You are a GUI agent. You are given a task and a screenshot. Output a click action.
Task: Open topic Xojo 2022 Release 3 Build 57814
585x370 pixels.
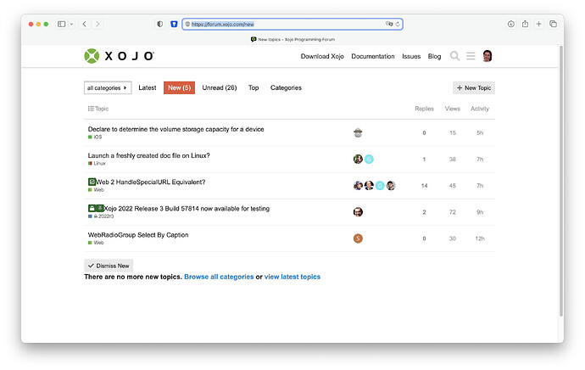click(x=187, y=208)
